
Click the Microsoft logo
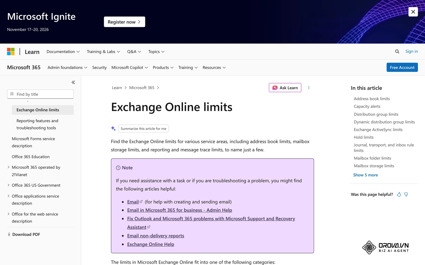11,51
